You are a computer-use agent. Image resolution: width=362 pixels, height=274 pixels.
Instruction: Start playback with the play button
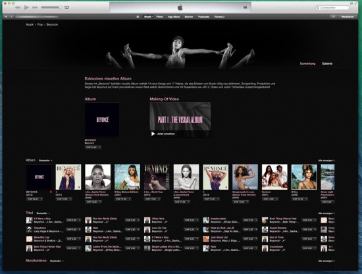[26, 8]
